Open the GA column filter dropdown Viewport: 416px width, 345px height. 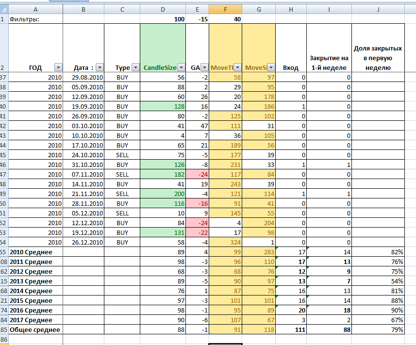pyautogui.click(x=204, y=67)
